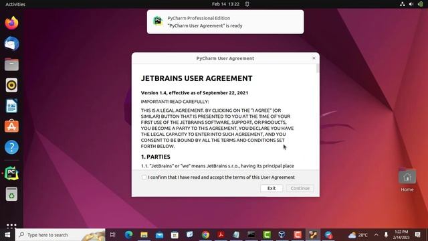Viewport: 428px width, 241px height.
Task: Open the terminal window icon on the taskbar
Action: tap(251, 235)
